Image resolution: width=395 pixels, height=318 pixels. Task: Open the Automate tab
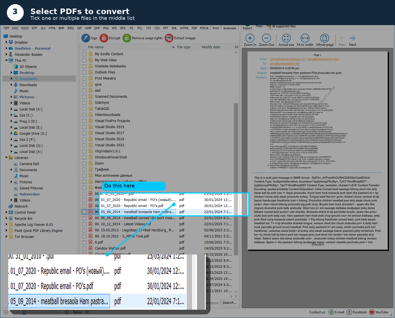pos(230,28)
